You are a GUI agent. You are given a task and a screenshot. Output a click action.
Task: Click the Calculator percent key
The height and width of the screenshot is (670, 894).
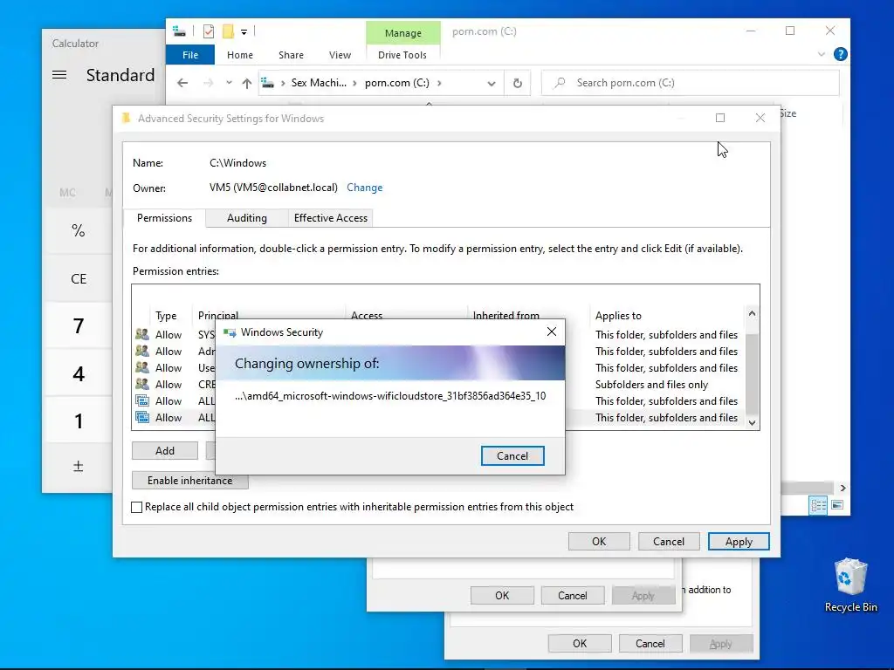[78, 230]
